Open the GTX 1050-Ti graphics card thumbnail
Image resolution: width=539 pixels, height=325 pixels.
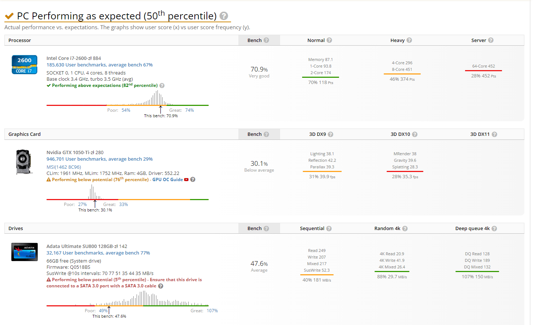click(x=24, y=162)
